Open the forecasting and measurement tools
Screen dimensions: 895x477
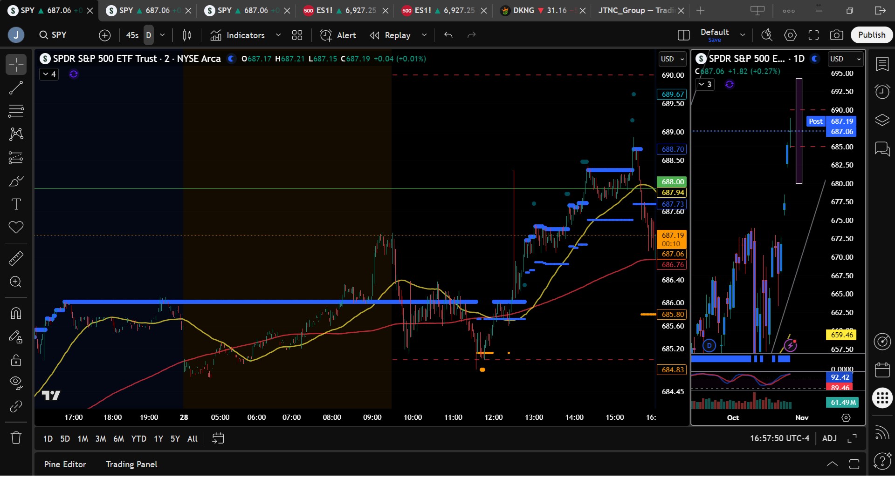[x=16, y=158]
